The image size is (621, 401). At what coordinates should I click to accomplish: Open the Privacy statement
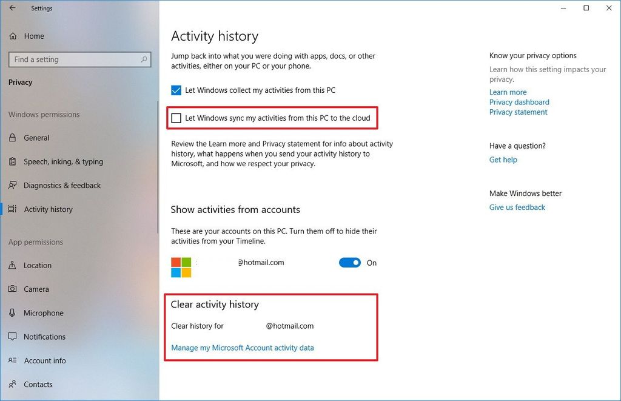coord(518,112)
